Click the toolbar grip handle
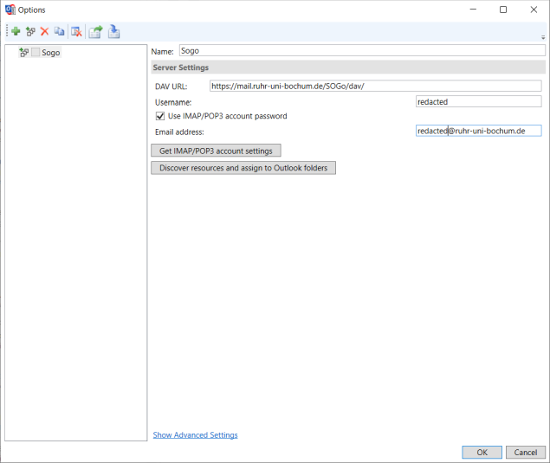Viewport: 550px width, 463px height. 7,31
